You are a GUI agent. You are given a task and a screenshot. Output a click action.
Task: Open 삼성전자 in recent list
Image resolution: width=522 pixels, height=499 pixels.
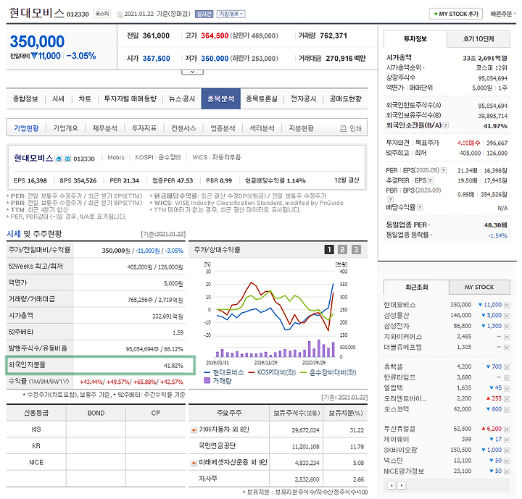point(397,326)
